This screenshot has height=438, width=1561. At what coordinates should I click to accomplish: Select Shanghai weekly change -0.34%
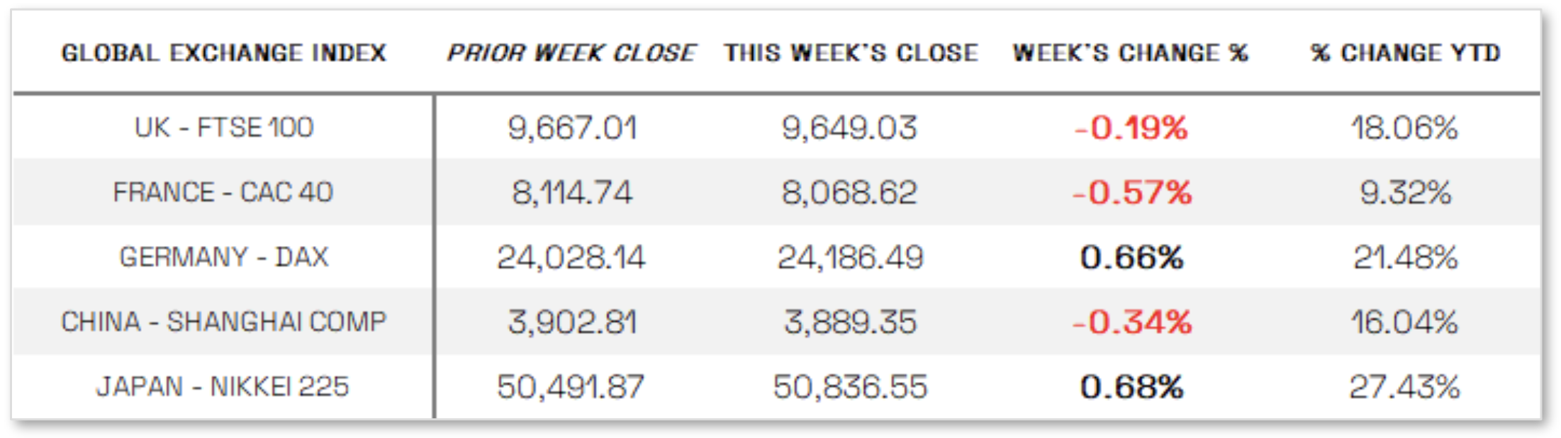(1132, 322)
